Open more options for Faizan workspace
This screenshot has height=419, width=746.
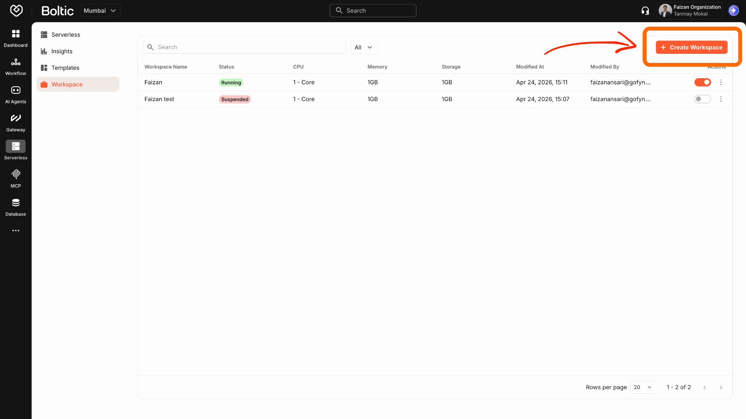point(721,83)
